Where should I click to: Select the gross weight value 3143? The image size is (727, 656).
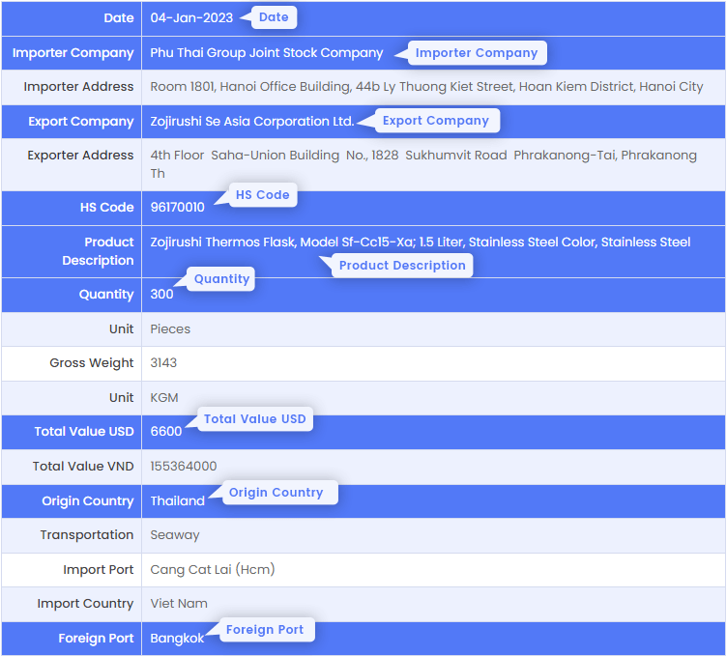tap(163, 362)
